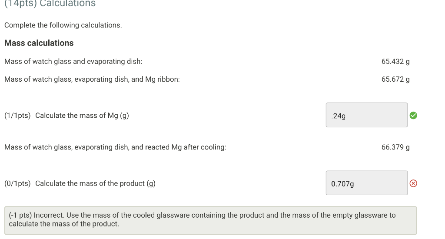The height and width of the screenshot is (239, 445).
Task: Click the label mentioning Mg ribbon
Action: tap(92, 80)
